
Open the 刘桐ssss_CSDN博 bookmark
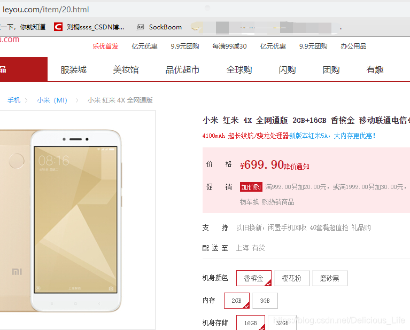(x=95, y=27)
